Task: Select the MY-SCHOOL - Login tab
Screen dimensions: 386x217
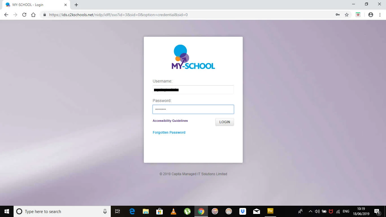Action: point(35,5)
